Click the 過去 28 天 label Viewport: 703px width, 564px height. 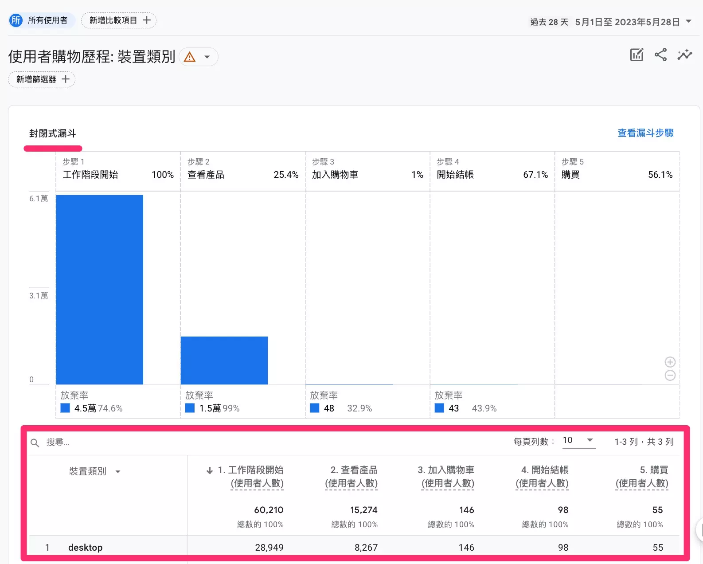[x=549, y=22]
